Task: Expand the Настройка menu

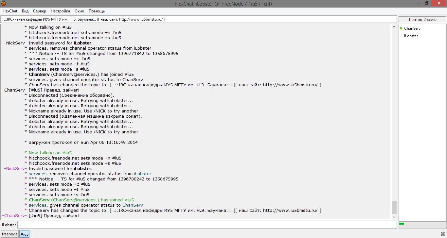Action: (60, 11)
